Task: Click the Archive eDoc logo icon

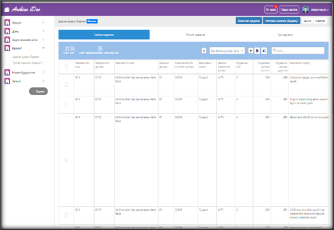Action: coord(7,10)
